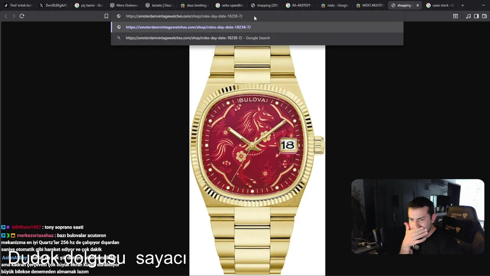Click chat message 'tony soprano saati'
Viewport: 490px width, 276px height.
click(64, 227)
